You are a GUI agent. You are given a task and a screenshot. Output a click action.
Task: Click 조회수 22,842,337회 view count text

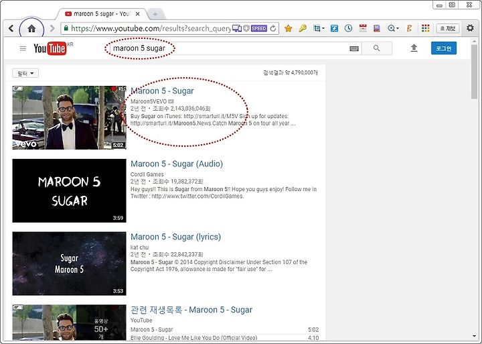click(178, 254)
